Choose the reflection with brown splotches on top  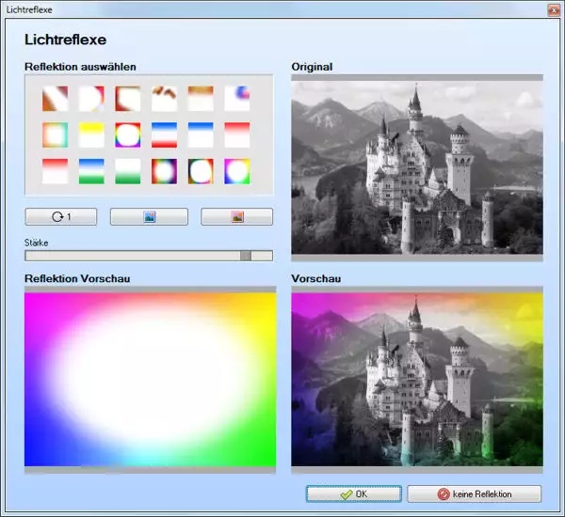click(164, 99)
